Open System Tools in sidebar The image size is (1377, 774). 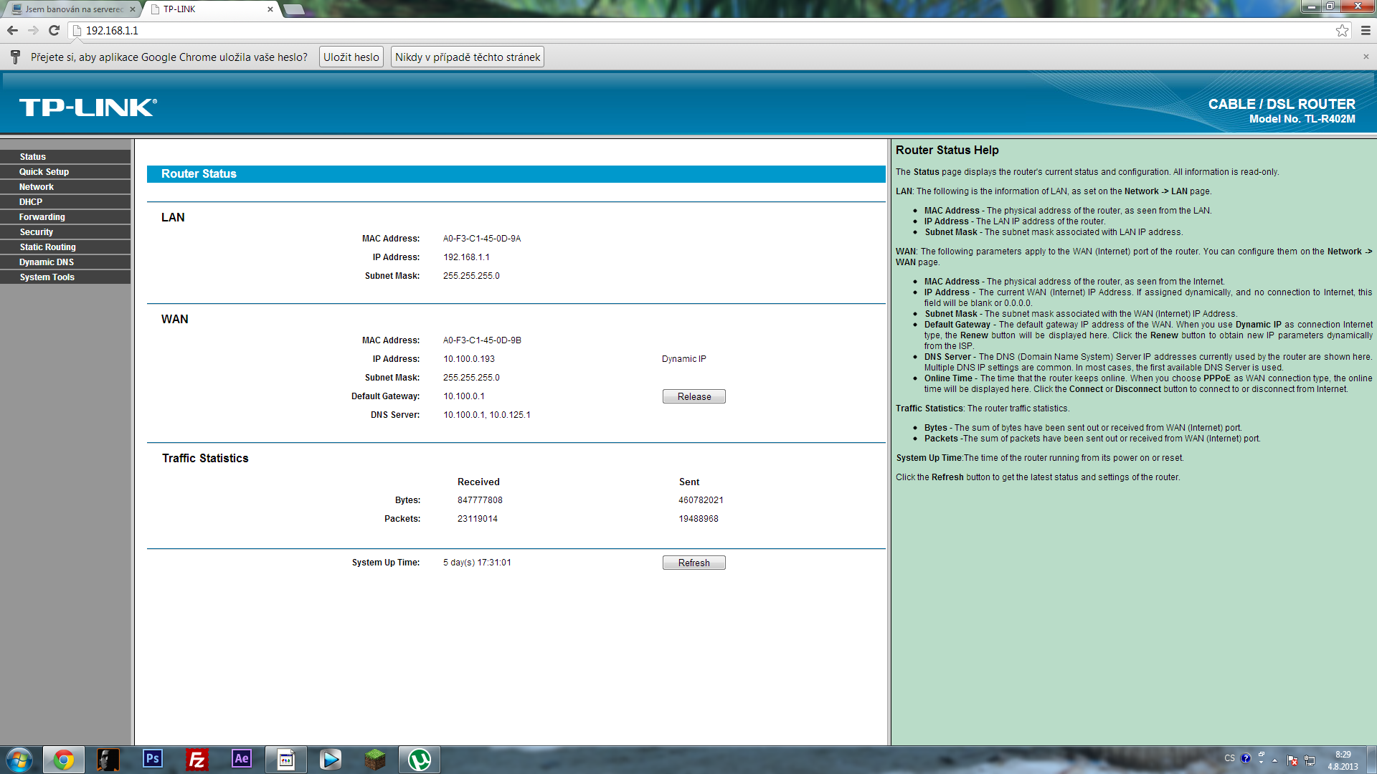tap(47, 277)
